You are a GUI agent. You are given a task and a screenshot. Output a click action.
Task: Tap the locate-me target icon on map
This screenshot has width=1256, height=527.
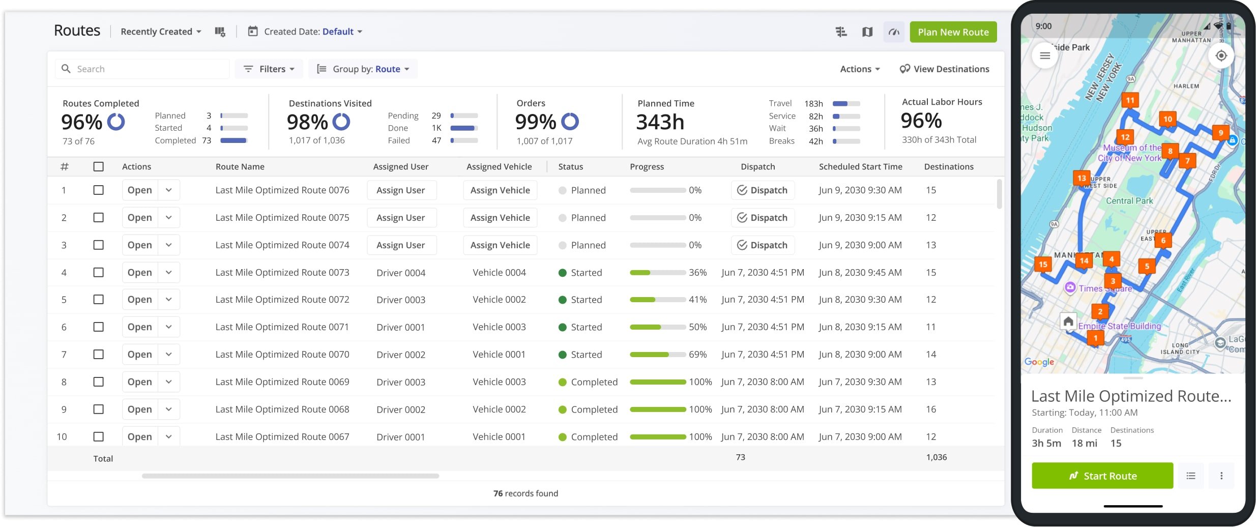pyautogui.click(x=1221, y=55)
